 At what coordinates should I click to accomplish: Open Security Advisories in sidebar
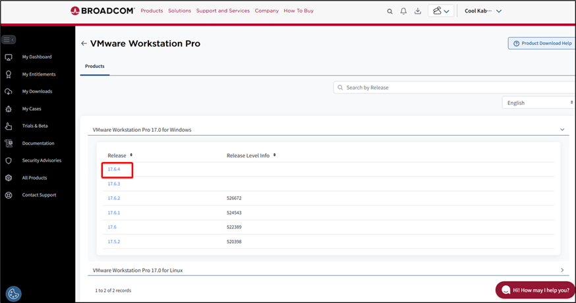click(42, 161)
